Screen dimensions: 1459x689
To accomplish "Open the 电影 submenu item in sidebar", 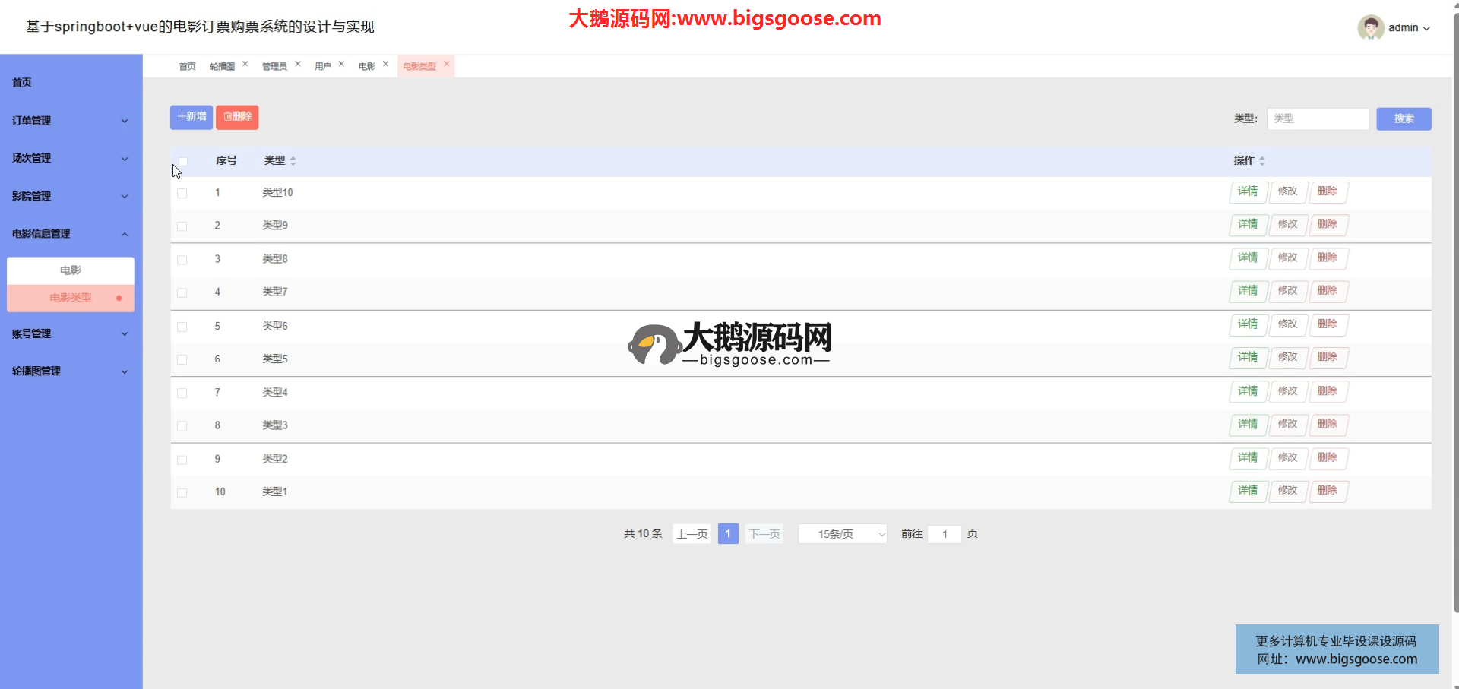I will (71, 270).
